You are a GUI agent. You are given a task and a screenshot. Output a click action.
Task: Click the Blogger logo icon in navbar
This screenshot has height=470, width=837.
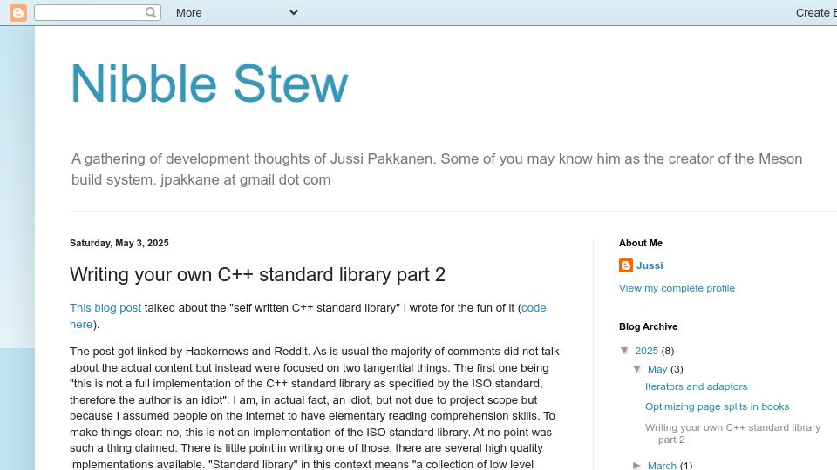18,13
